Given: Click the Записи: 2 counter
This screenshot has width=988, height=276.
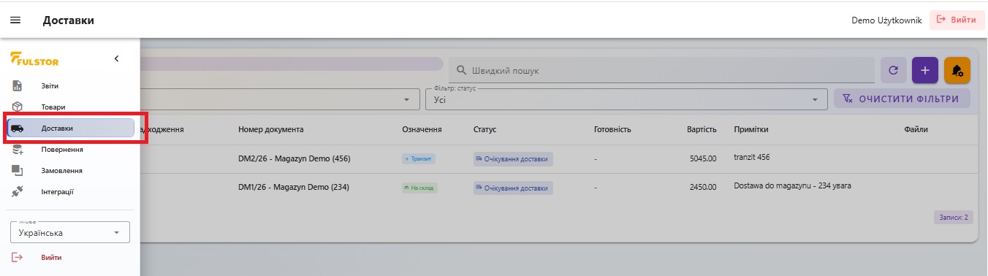Looking at the screenshot, I should 953,218.
